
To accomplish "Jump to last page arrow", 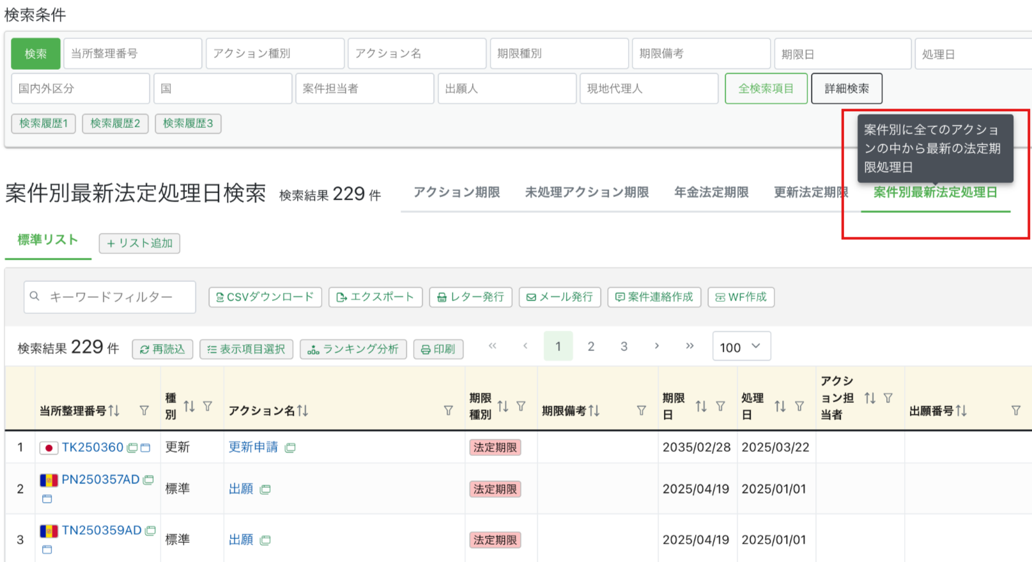I will (690, 347).
